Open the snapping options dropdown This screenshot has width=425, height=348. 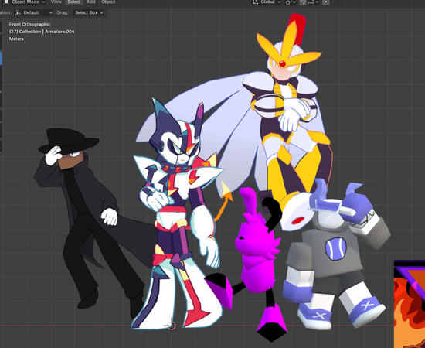point(314,2)
